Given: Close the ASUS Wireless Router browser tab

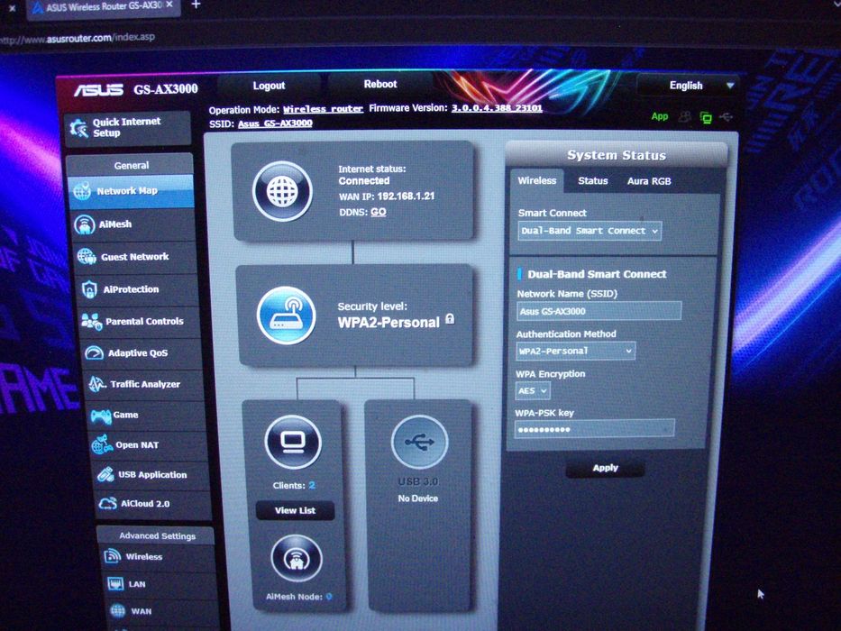Looking at the screenshot, I should [x=169, y=5].
